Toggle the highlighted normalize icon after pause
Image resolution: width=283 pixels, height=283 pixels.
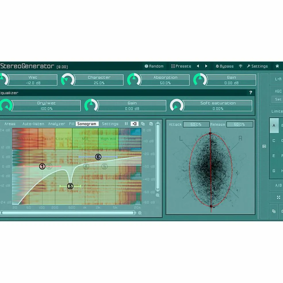coord(135,124)
